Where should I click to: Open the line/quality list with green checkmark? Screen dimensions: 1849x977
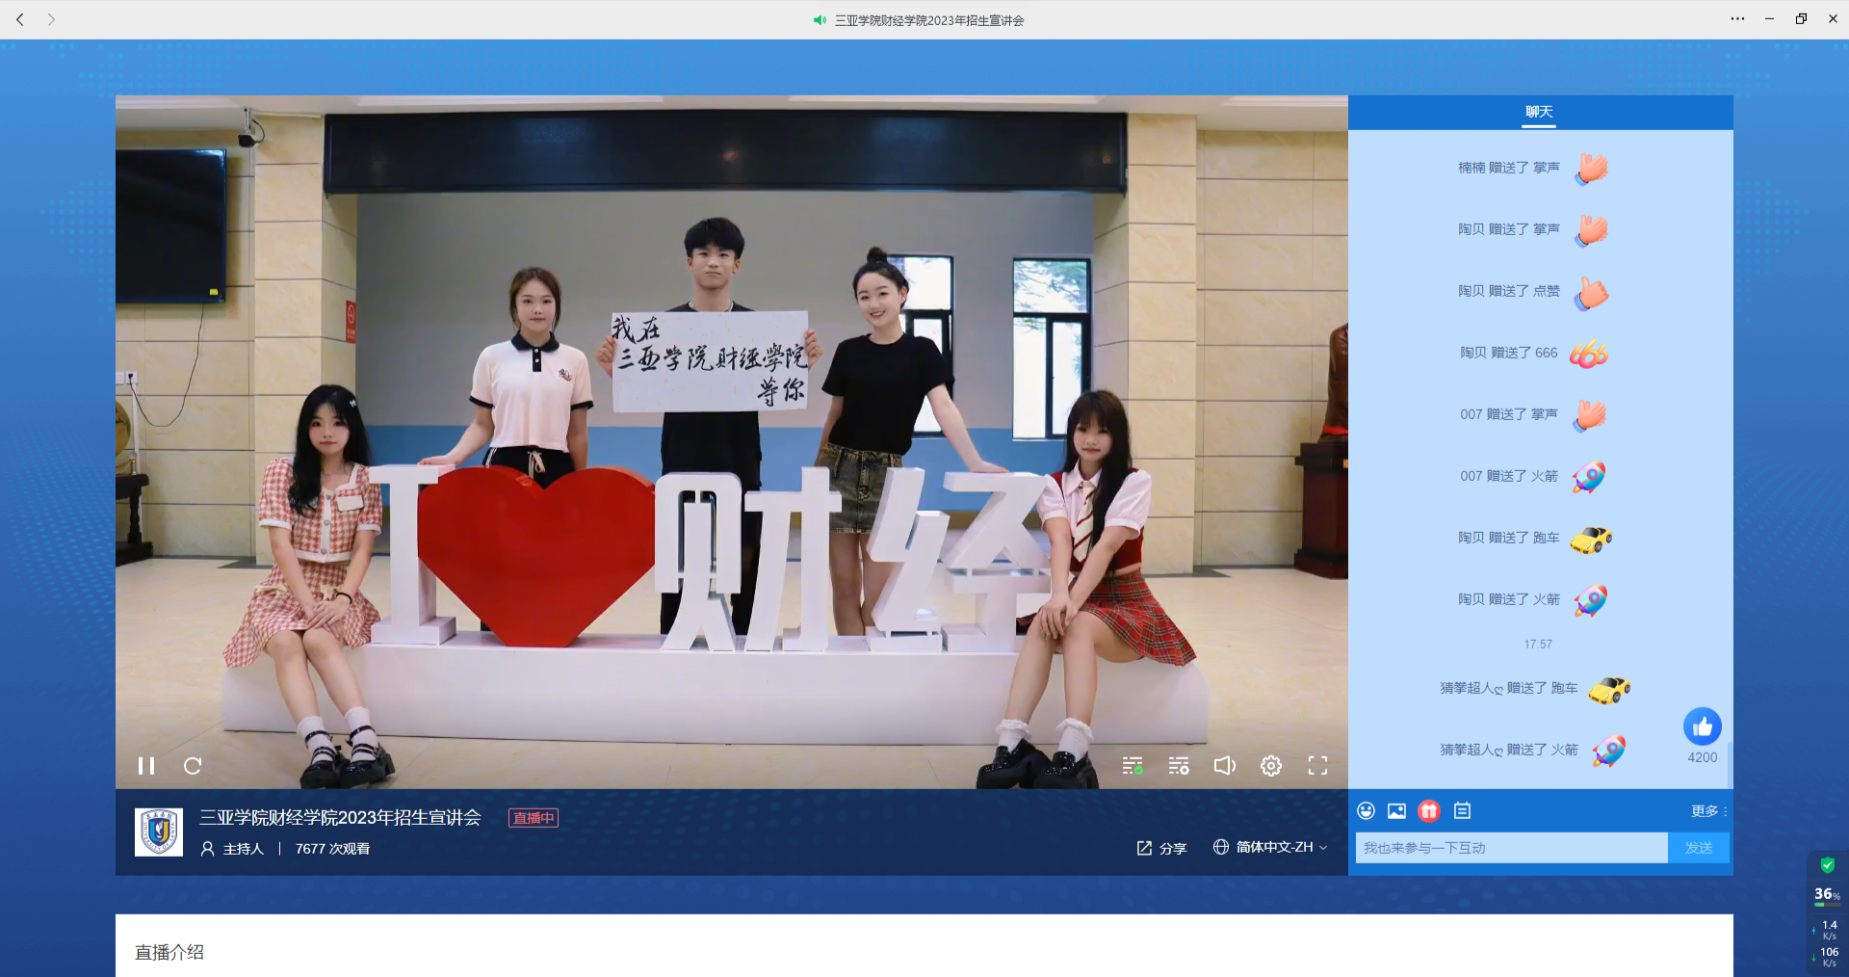click(1133, 766)
